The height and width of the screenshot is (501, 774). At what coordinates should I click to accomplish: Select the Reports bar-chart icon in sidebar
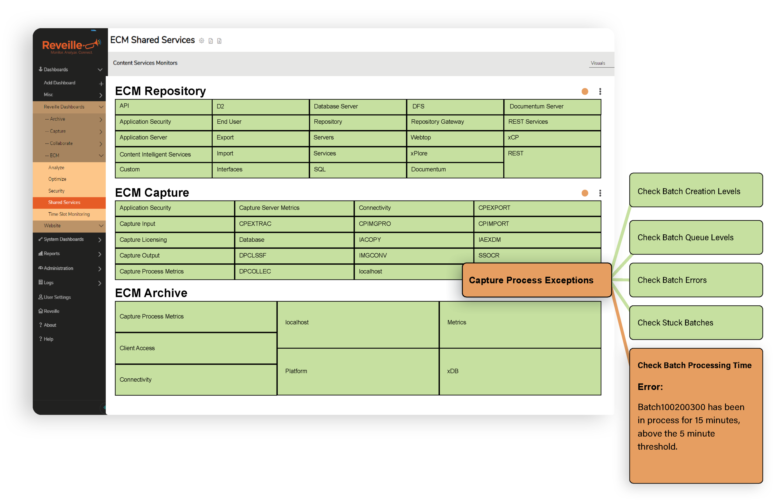pyautogui.click(x=40, y=254)
